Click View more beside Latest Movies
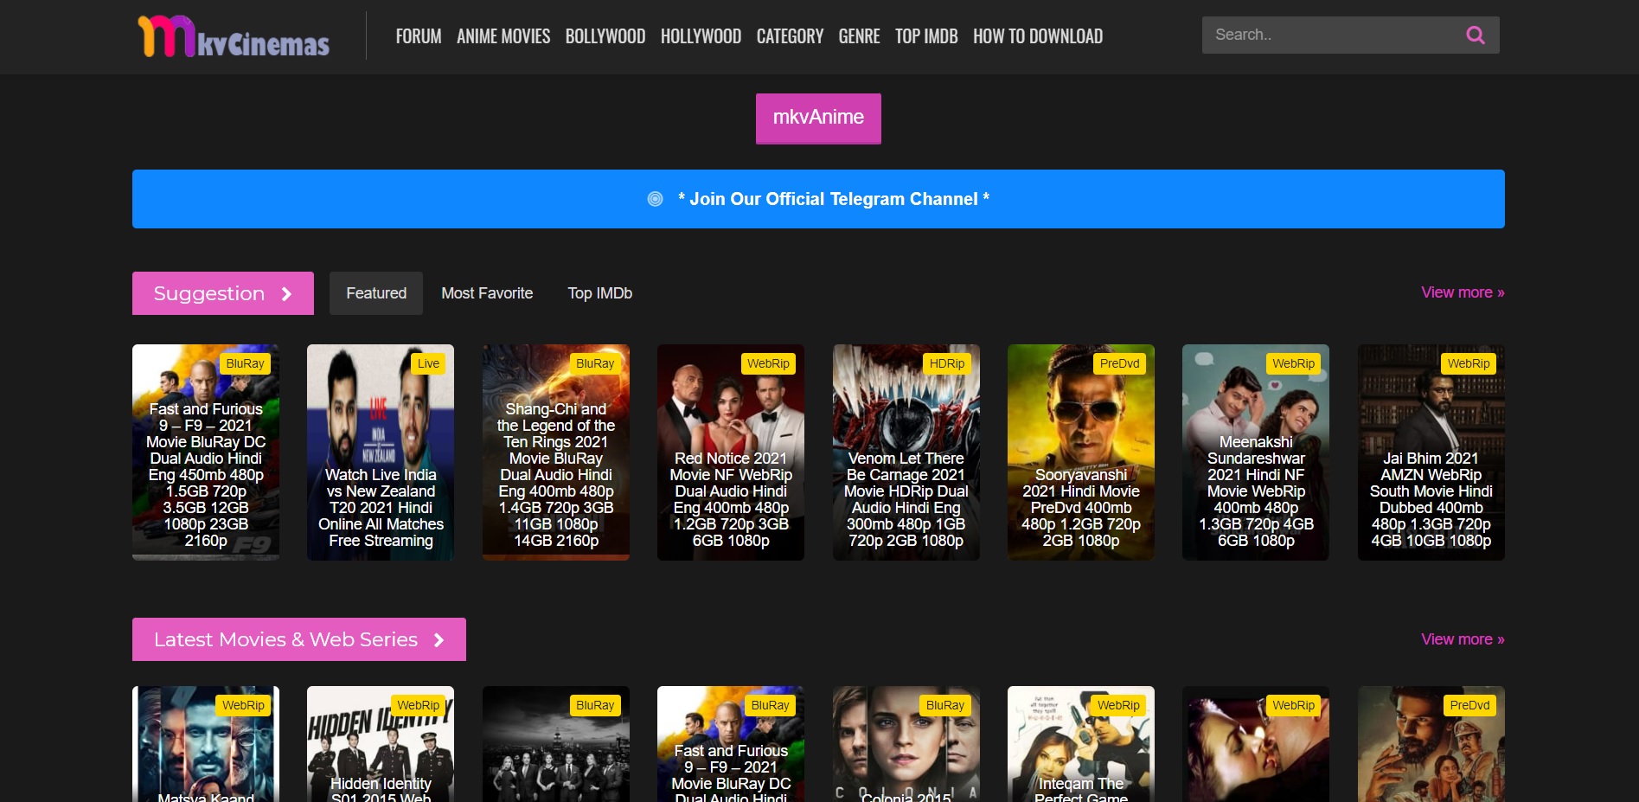Screen dimensions: 1639x802 click(1463, 639)
